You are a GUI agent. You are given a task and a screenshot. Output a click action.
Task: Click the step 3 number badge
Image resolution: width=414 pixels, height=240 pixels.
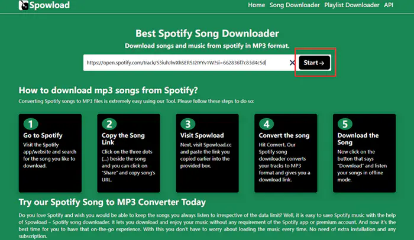click(187, 124)
